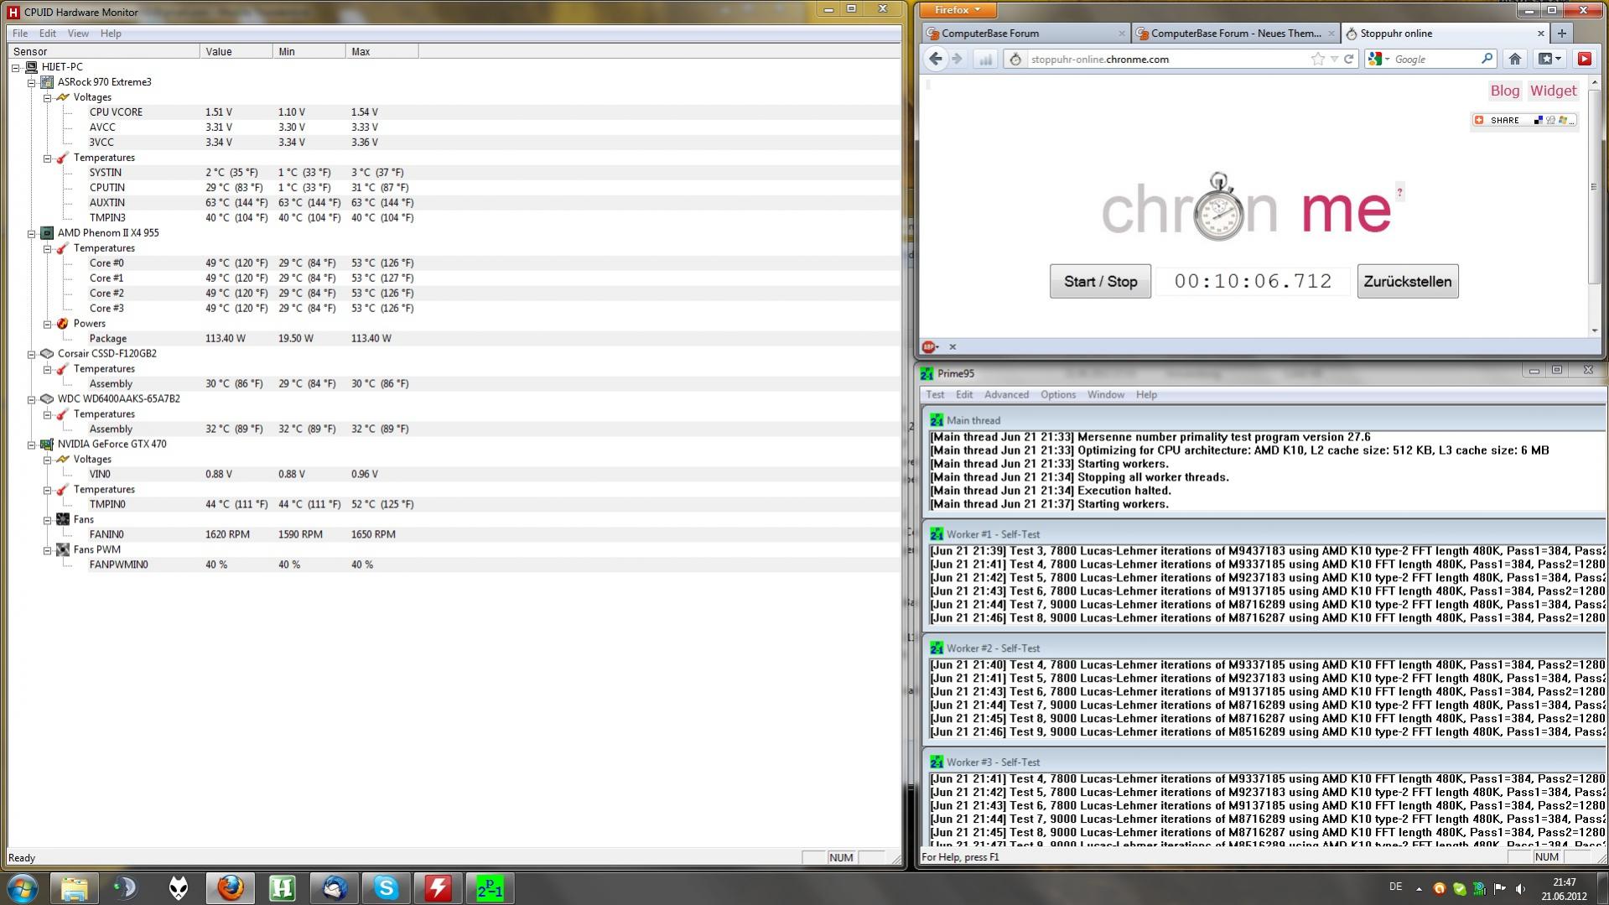1609x905 pixels.
Task: Click the Zurückstellen reset button
Action: tap(1408, 282)
